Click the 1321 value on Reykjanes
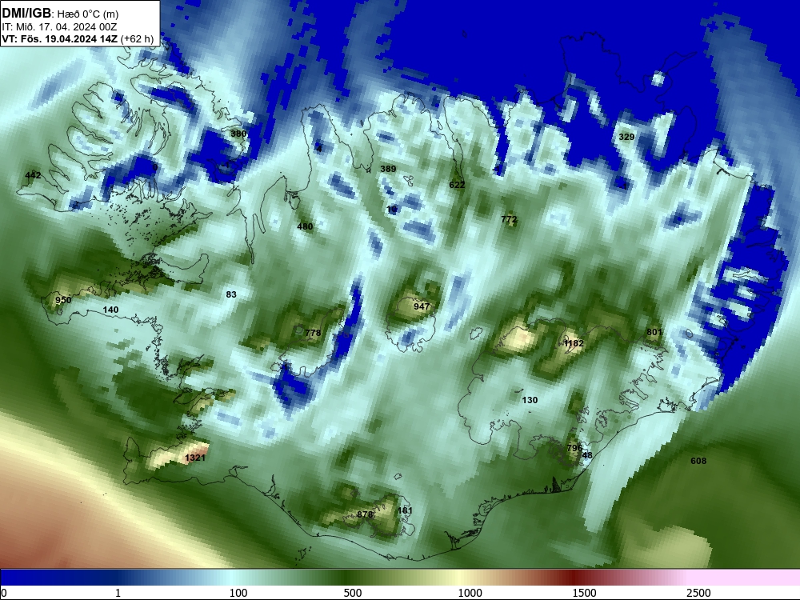Image resolution: width=800 pixels, height=600 pixels. pyautogui.click(x=195, y=458)
